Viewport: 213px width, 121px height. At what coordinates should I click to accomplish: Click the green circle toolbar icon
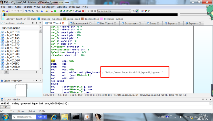55,11
